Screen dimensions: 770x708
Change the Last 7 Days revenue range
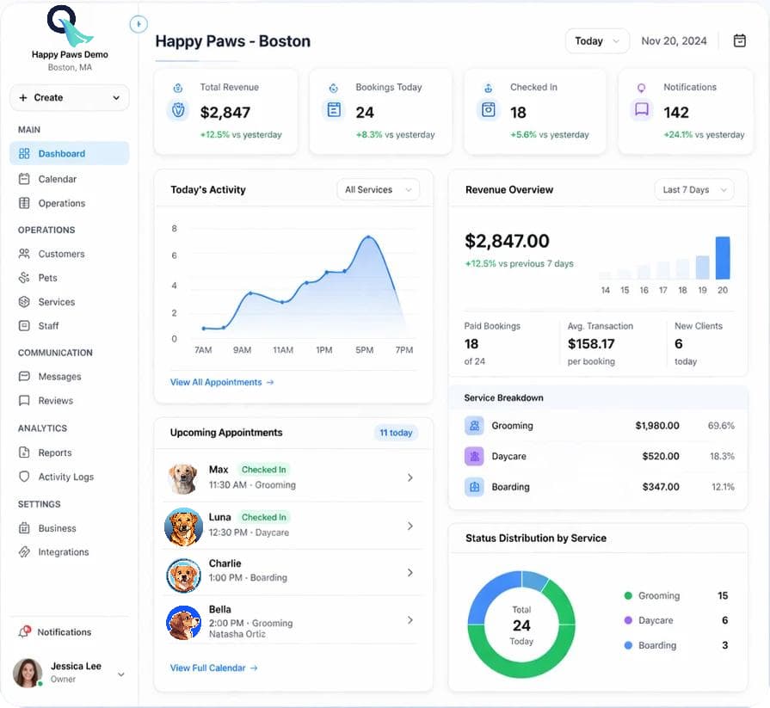coord(693,189)
